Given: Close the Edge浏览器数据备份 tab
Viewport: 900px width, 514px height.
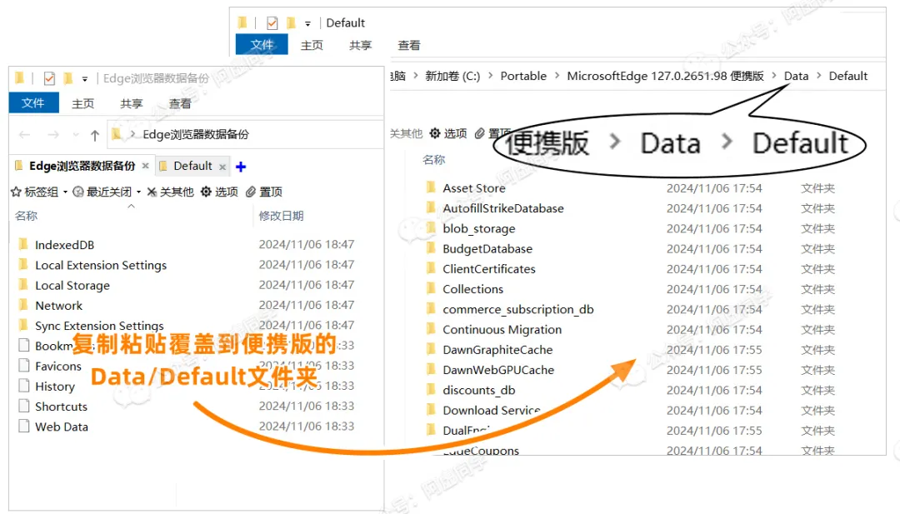Looking at the screenshot, I should (145, 167).
